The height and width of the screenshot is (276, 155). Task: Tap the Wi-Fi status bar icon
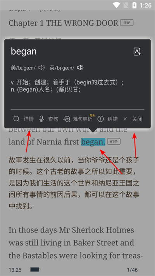[116, 5]
